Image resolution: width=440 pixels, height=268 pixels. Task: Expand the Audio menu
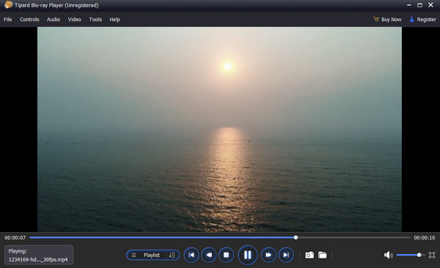point(54,19)
